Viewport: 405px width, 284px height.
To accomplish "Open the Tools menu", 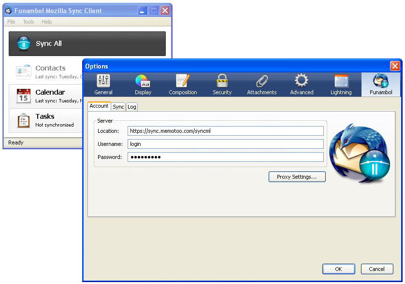I will (x=29, y=22).
